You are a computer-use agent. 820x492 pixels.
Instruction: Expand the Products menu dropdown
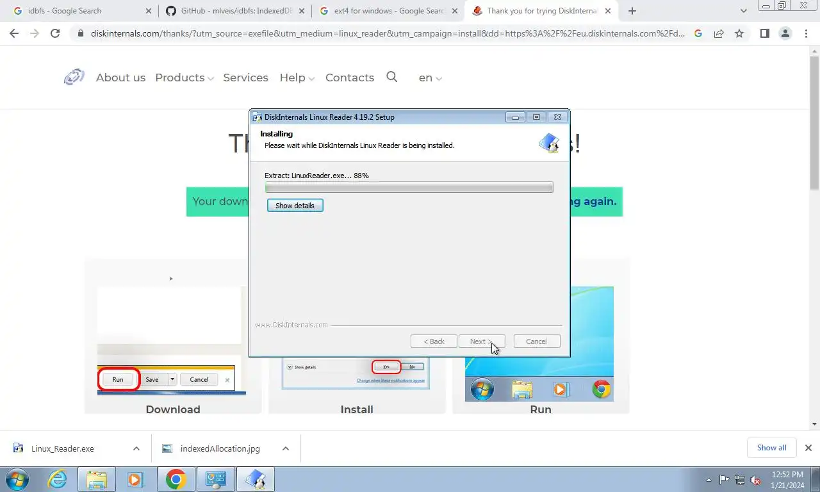184,78
